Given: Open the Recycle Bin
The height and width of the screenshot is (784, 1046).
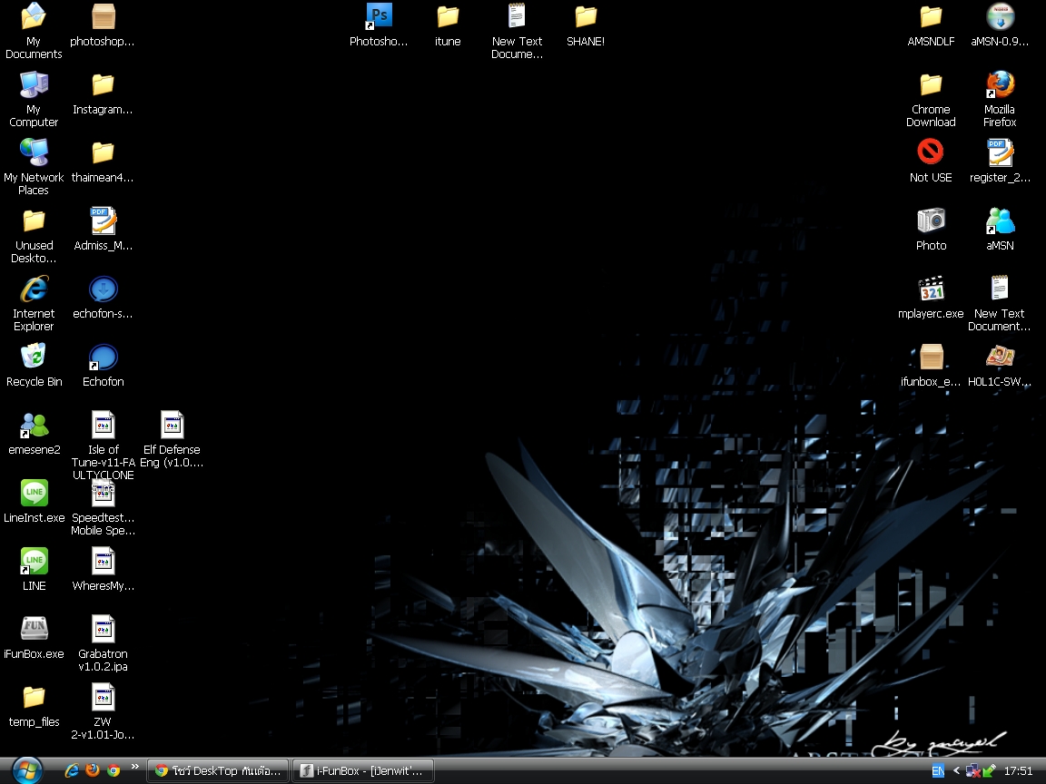Looking at the screenshot, I should tap(34, 356).
